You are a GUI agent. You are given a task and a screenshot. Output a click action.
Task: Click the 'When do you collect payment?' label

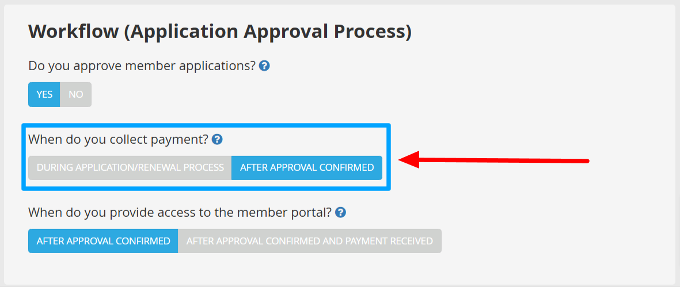(117, 139)
